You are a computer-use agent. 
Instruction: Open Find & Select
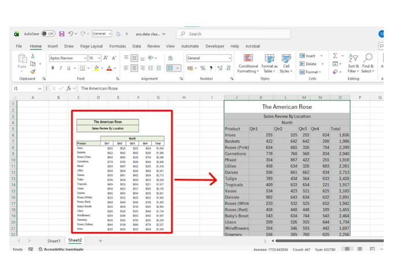(x=368, y=64)
